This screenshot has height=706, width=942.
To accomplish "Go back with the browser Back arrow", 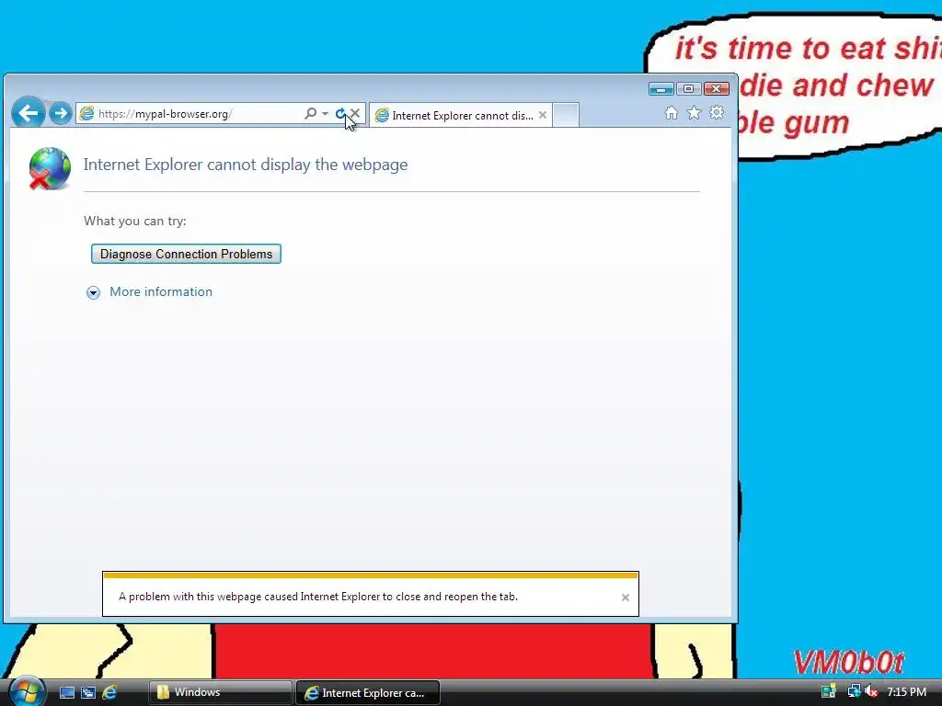I will [28, 112].
